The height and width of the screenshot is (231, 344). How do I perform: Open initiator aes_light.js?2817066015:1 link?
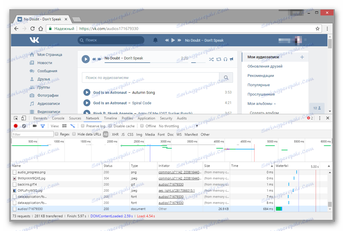pos(177,191)
